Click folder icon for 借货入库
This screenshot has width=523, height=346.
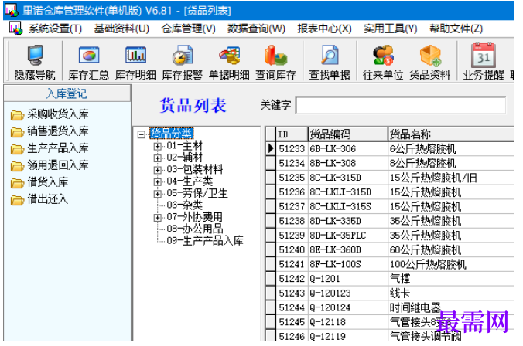(x=17, y=183)
